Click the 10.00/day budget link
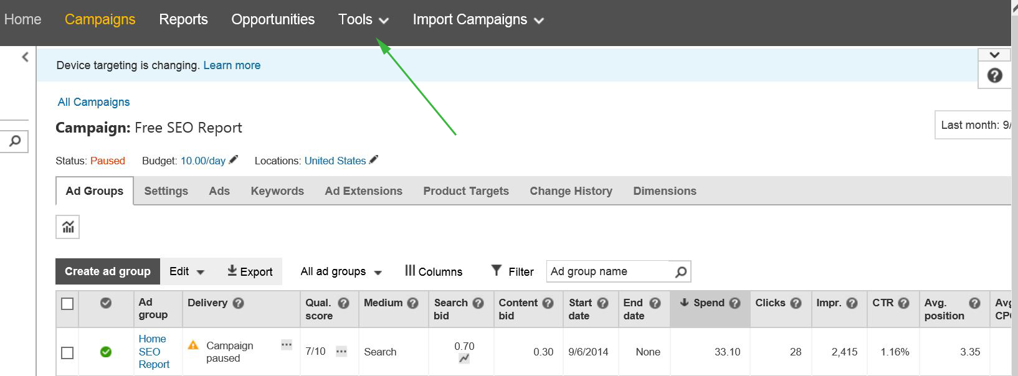This screenshot has height=376, width=1018. [x=203, y=161]
